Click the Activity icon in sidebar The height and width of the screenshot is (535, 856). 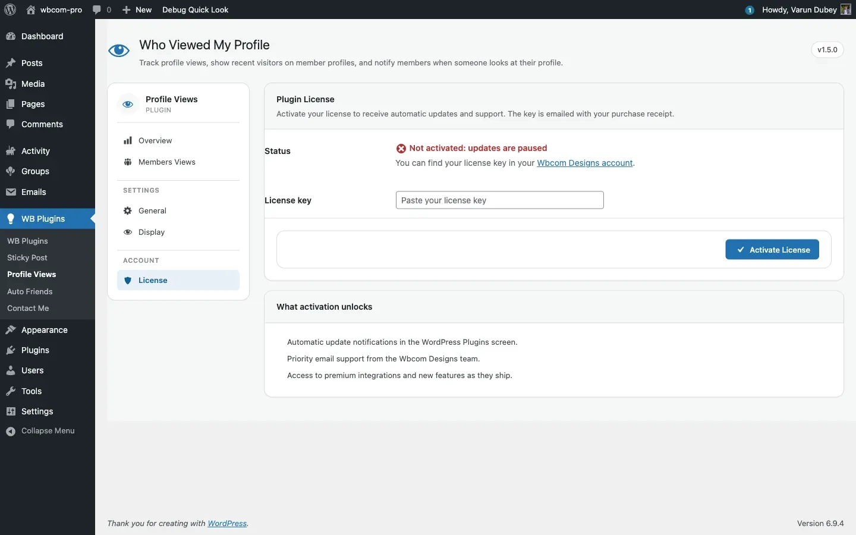coord(11,151)
